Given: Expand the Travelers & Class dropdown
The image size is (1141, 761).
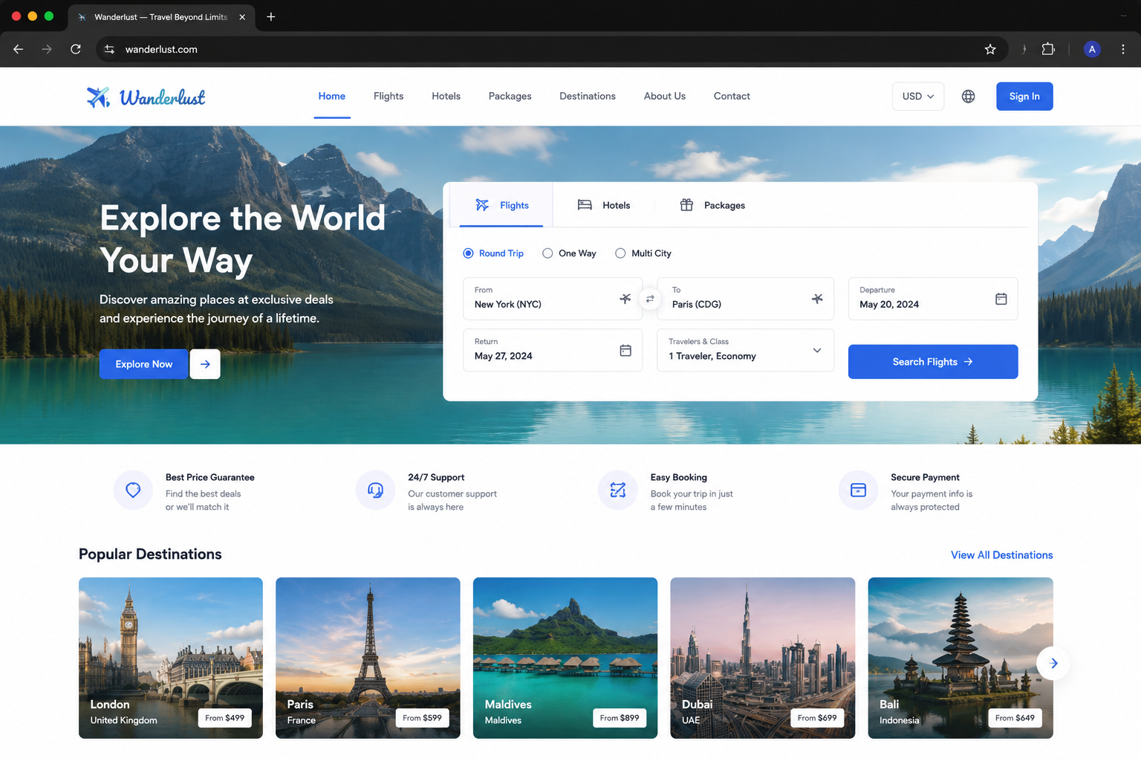Looking at the screenshot, I should click(745, 350).
